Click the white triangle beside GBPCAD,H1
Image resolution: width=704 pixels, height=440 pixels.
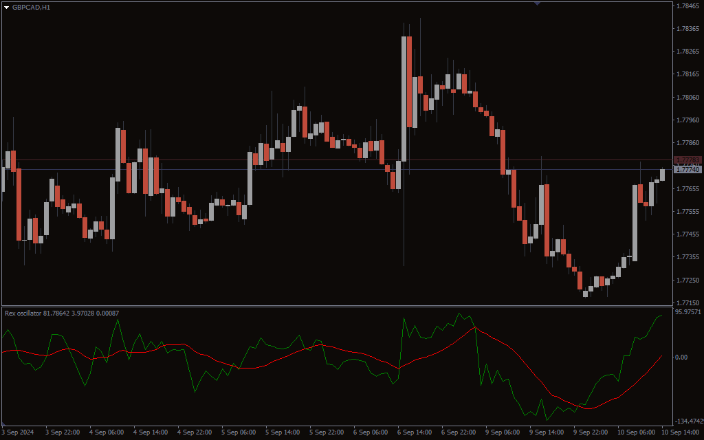pos(6,7)
